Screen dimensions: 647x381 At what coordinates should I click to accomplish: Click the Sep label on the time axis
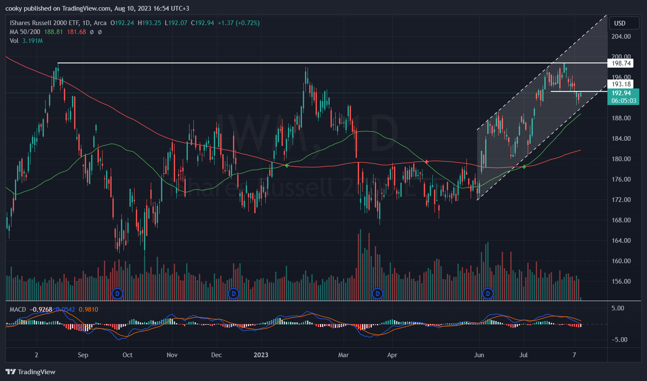click(83, 355)
